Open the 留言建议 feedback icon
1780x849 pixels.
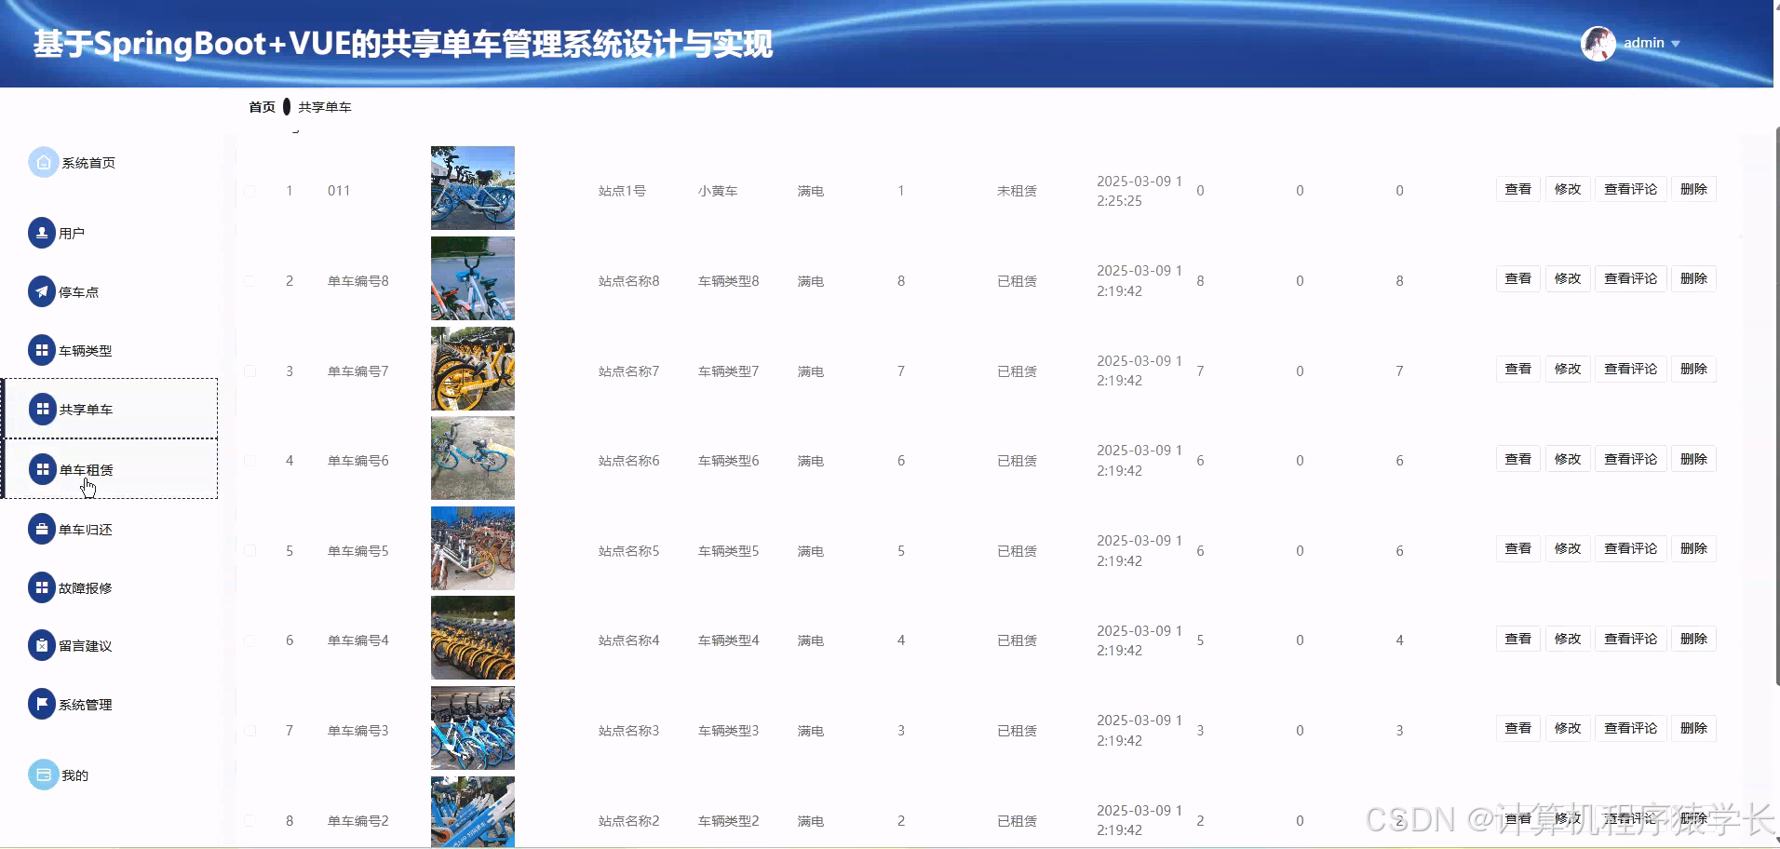coord(42,645)
